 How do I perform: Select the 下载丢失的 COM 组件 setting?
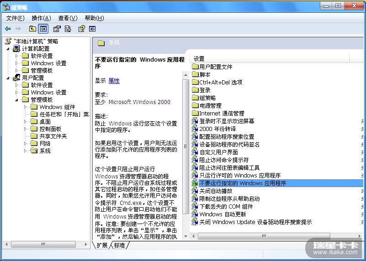tap(226, 206)
